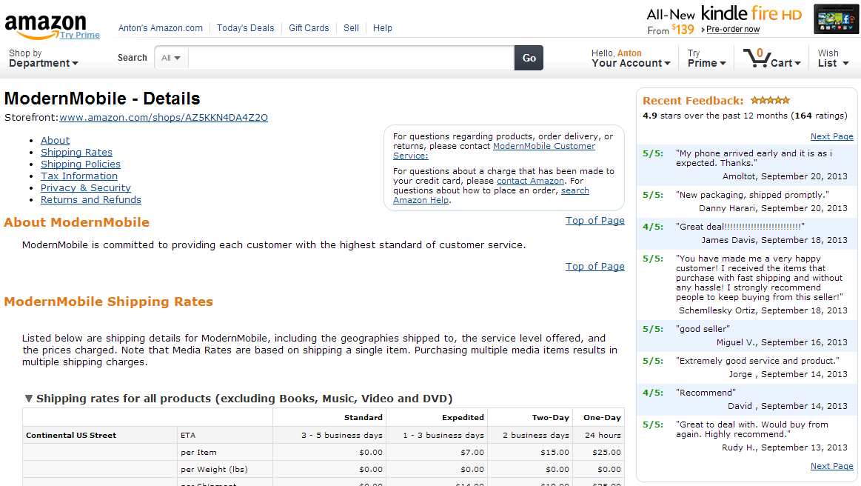
Task: Open the Wish List dropdown
Action: (x=833, y=59)
